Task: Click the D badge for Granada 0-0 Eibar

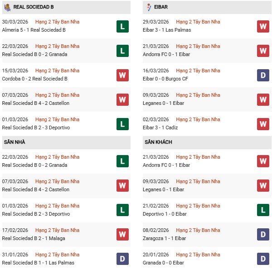Action: point(263,259)
